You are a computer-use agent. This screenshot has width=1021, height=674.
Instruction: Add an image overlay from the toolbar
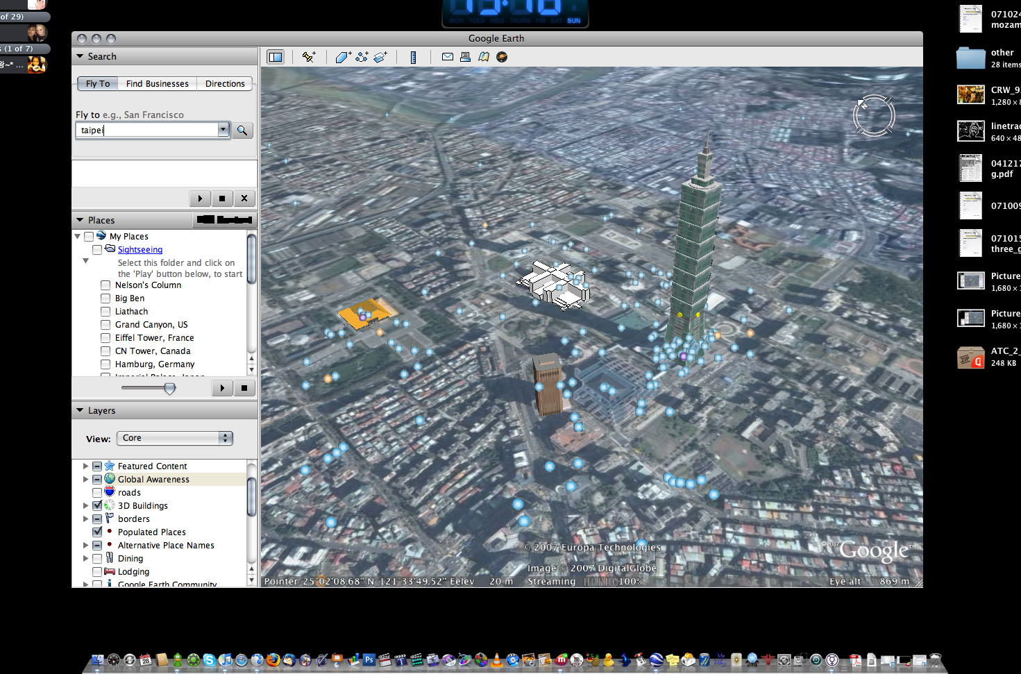[x=380, y=57]
